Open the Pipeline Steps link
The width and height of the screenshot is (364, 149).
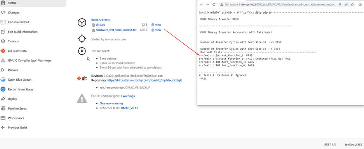(x=17, y=108)
